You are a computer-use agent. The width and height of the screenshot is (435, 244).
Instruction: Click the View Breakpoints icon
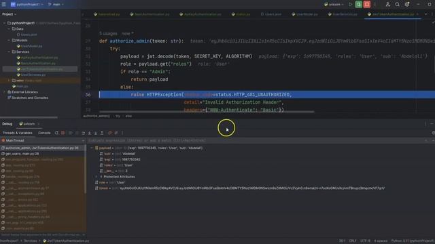[110, 133]
